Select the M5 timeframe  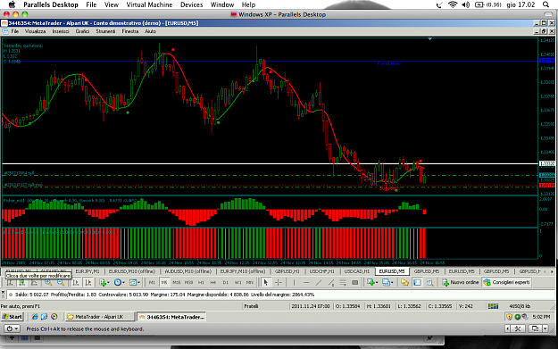pyautogui.click(x=164, y=282)
